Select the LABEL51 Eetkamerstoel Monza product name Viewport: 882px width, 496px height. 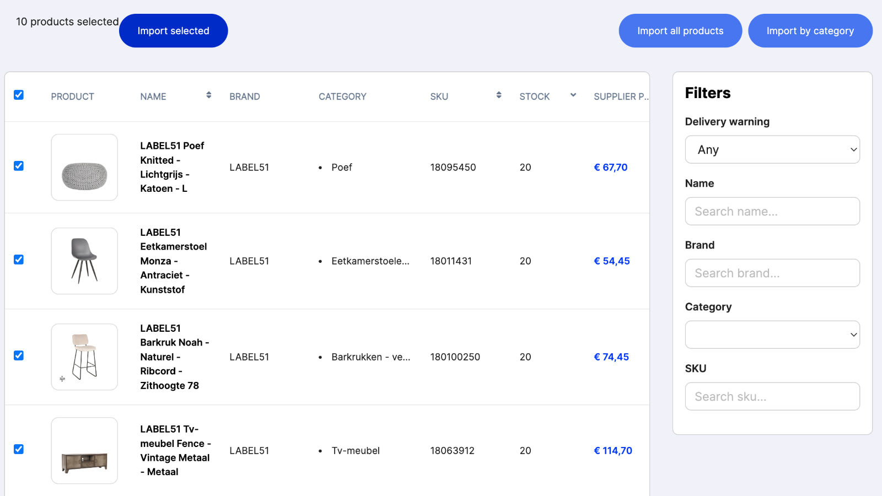click(174, 261)
